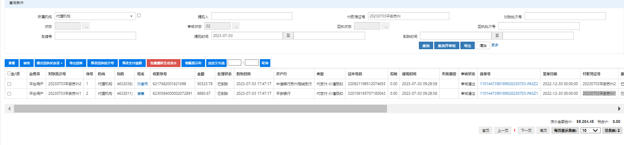Screen dimensions: 624x145
Task: Click the 每页显示条数 label button
Action: [565, 130]
